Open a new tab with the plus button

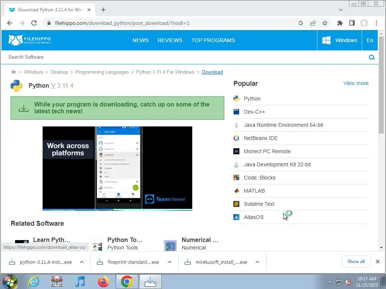point(103,10)
